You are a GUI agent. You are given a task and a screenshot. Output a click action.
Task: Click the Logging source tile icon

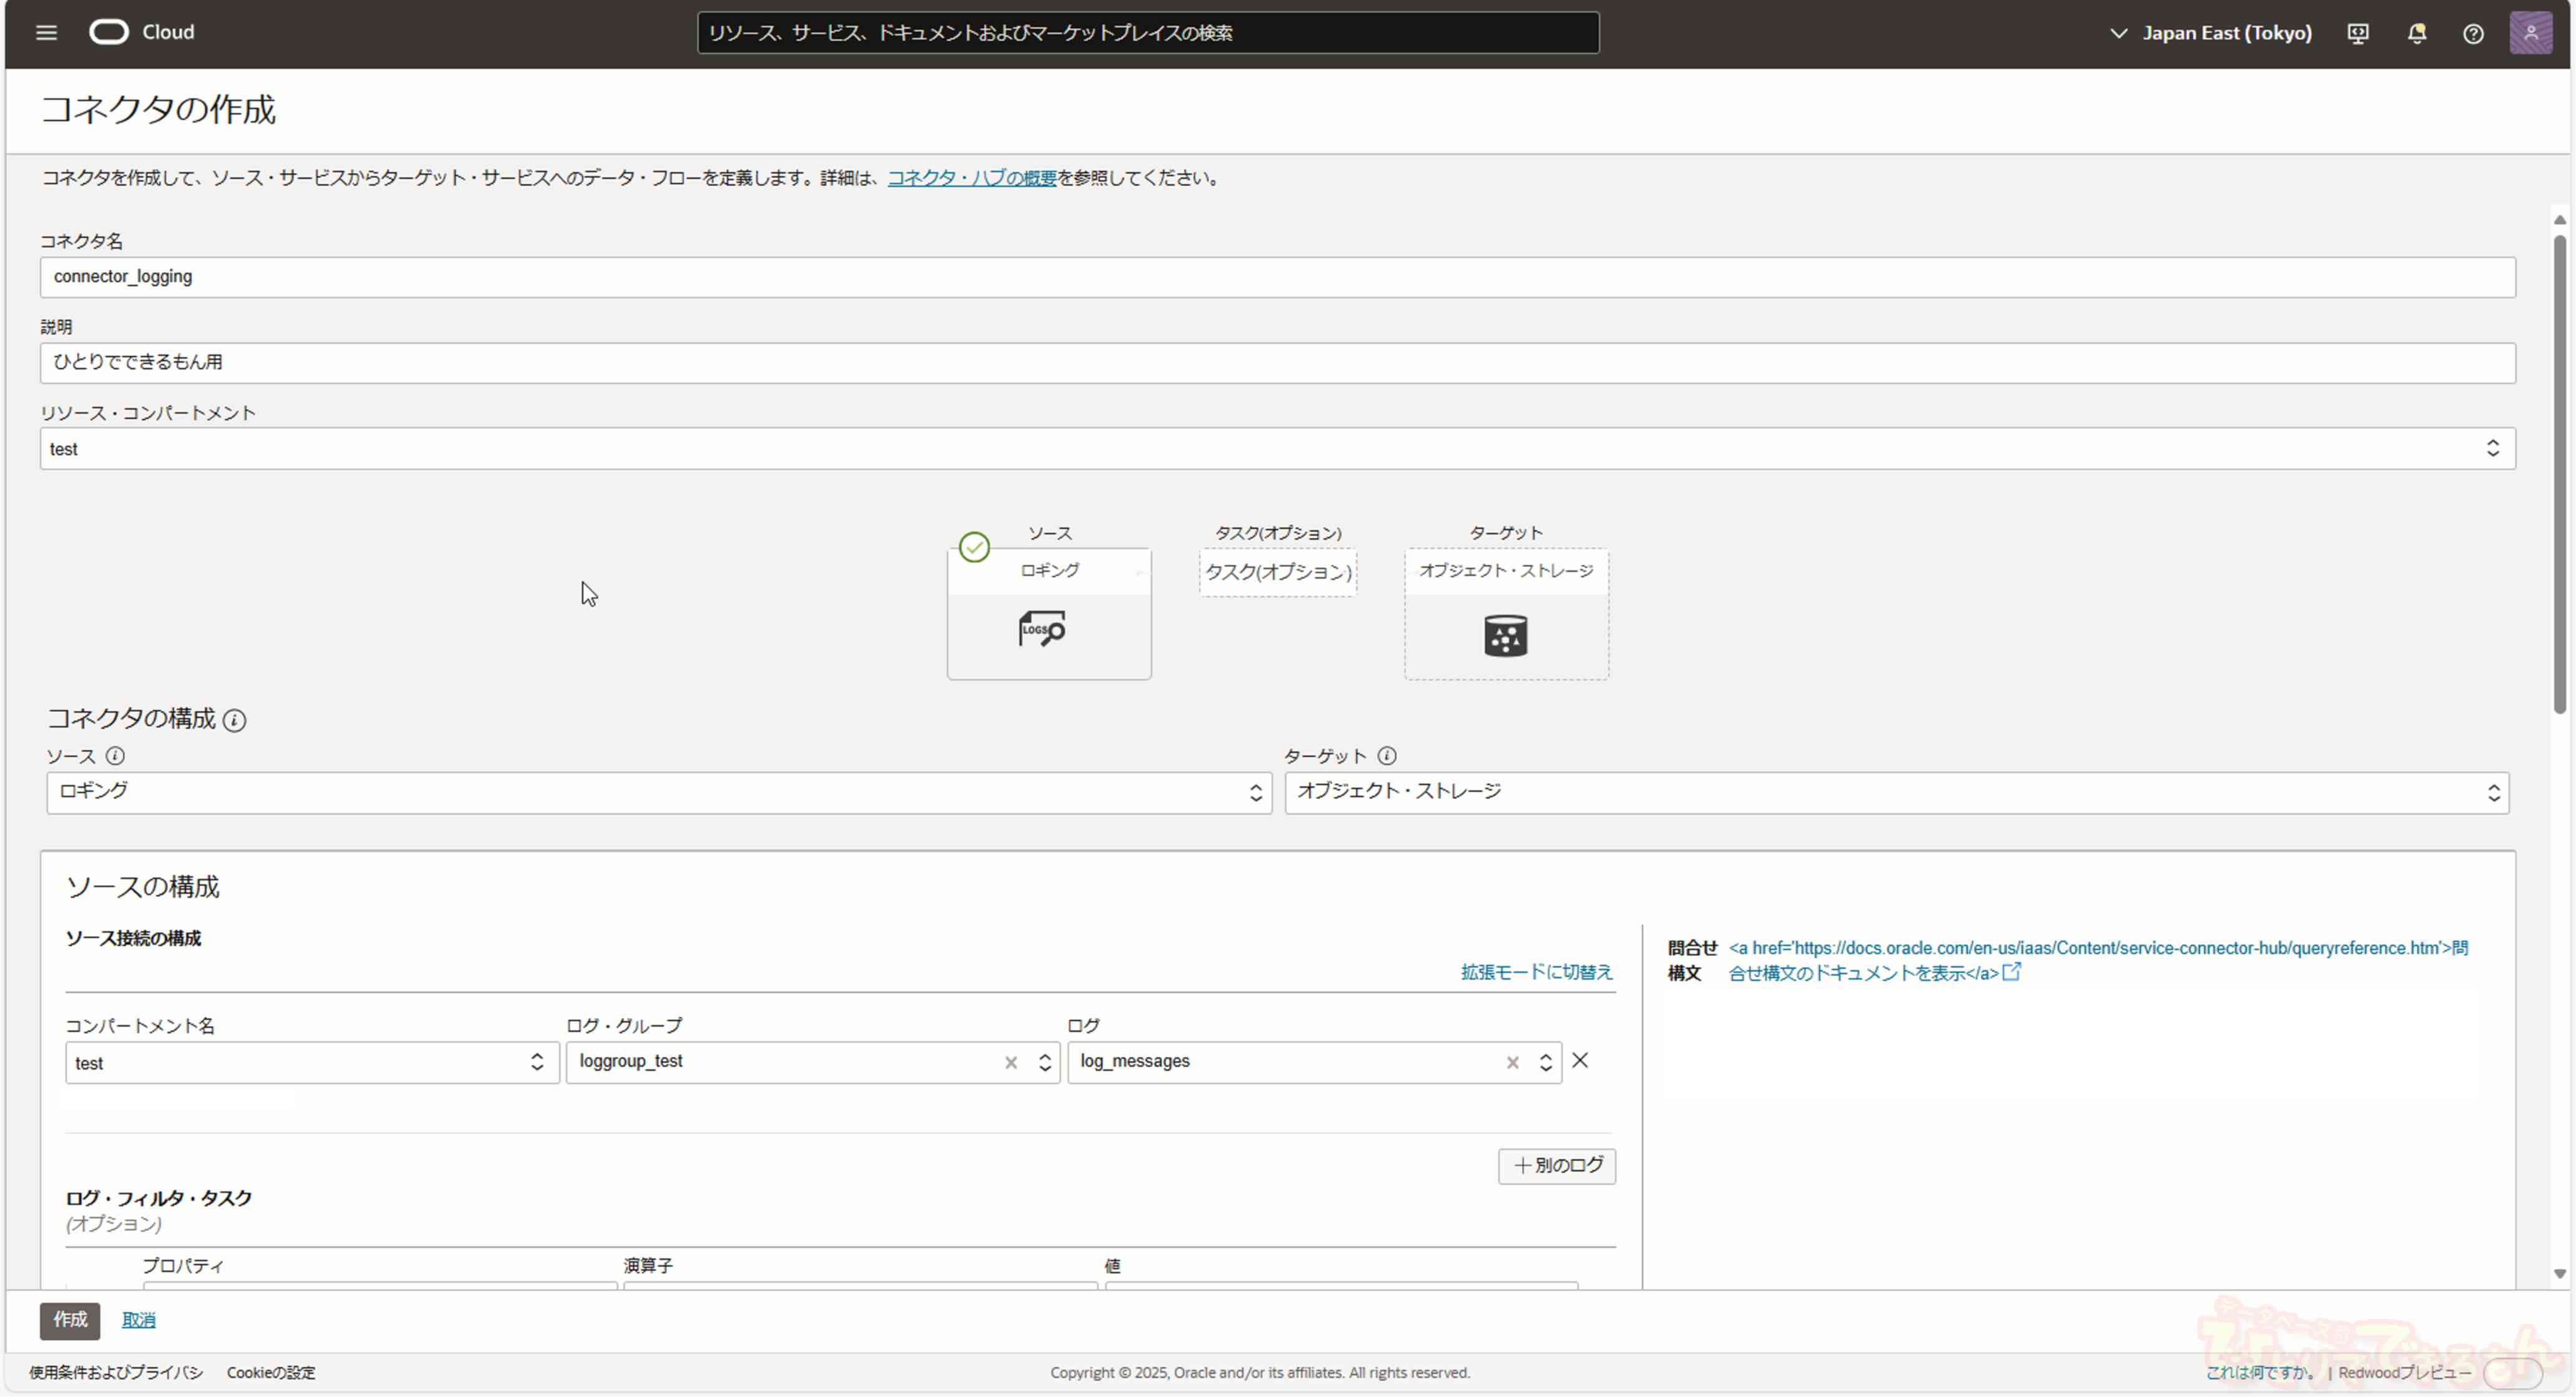[1042, 630]
